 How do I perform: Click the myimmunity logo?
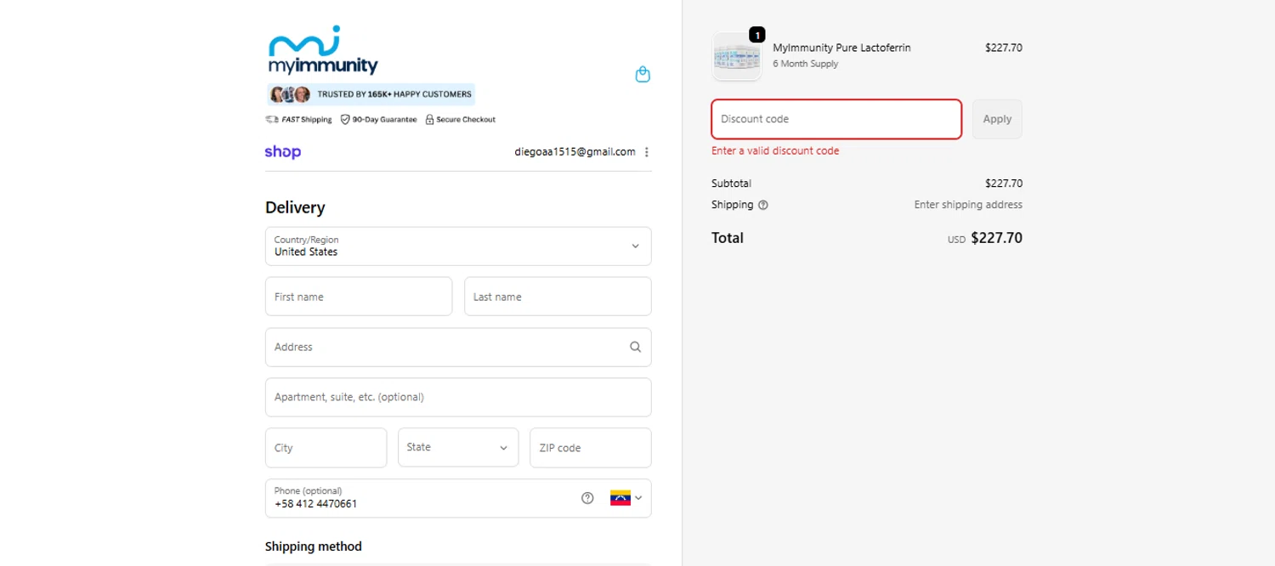pos(323,50)
